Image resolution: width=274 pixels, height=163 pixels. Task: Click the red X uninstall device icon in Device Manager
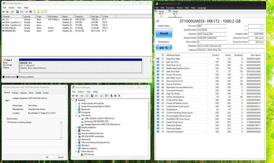[115, 96]
